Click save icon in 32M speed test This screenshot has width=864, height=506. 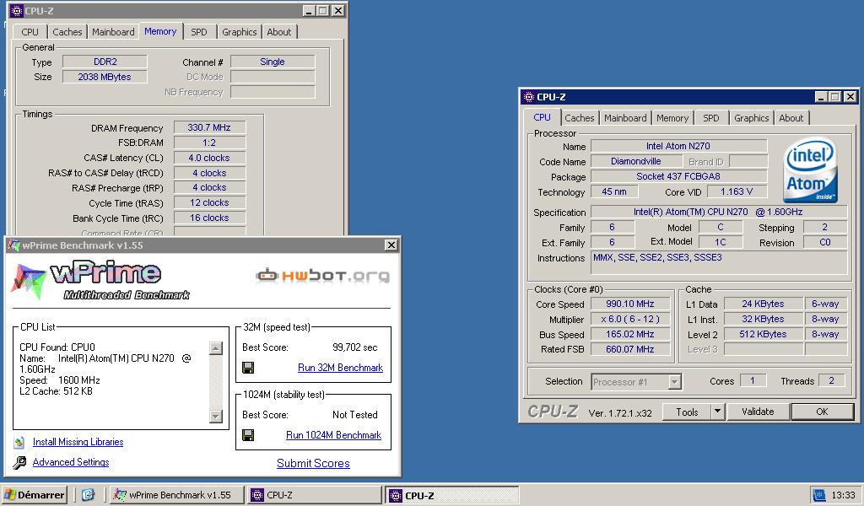click(248, 368)
